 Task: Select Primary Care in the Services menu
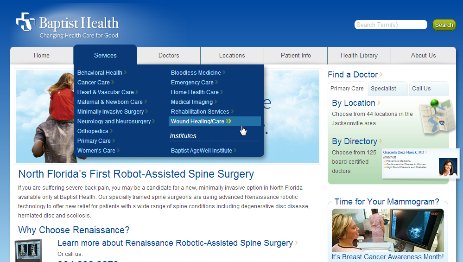94,141
